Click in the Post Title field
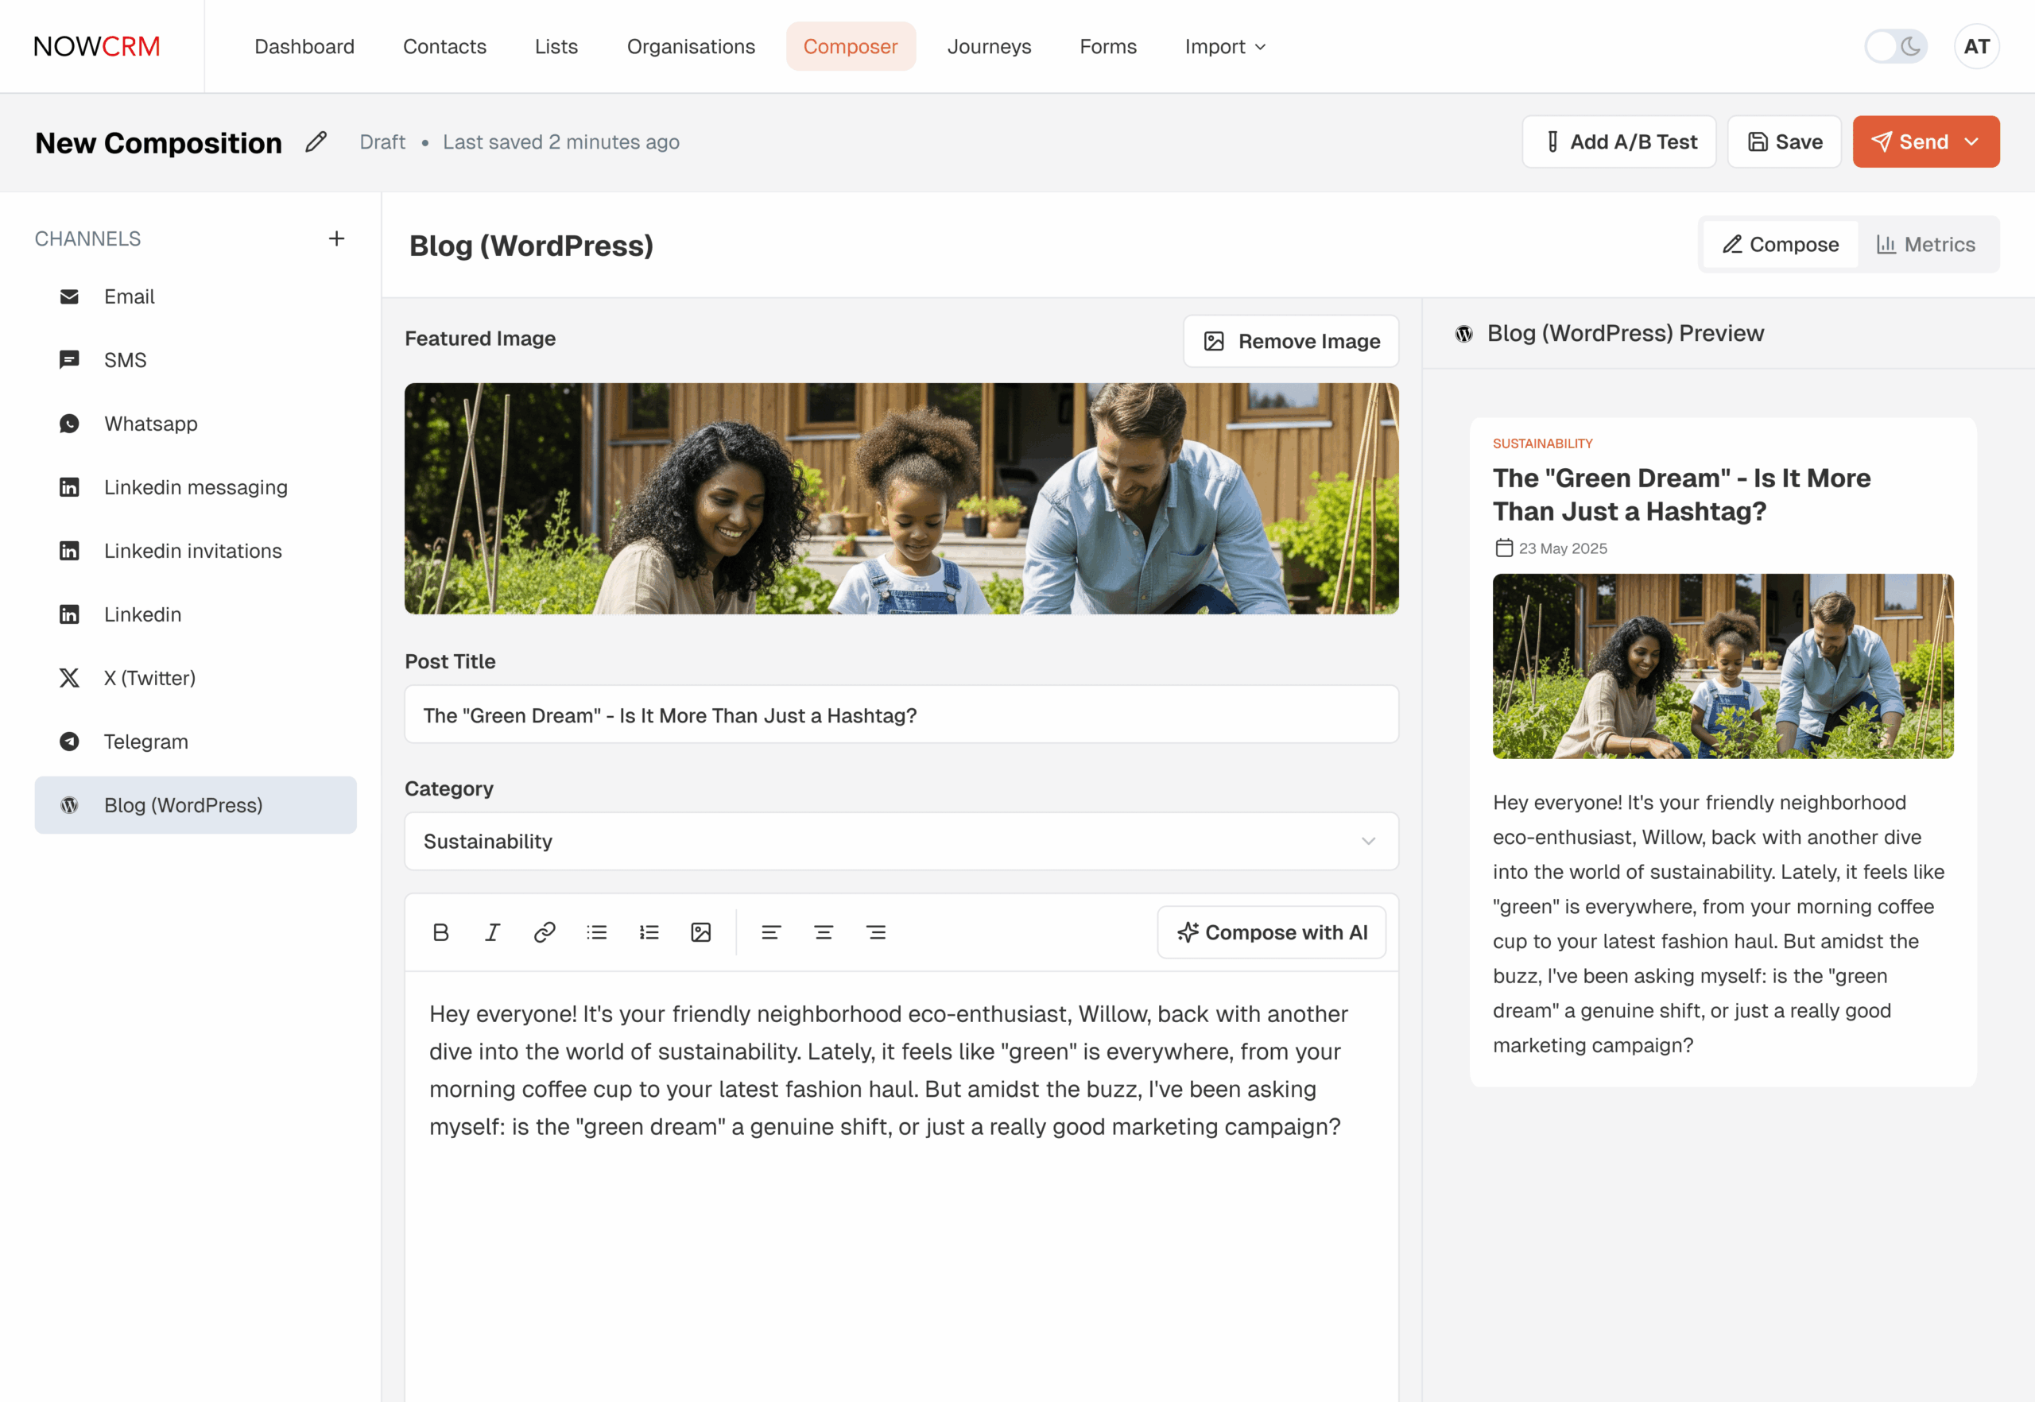 tap(901, 715)
